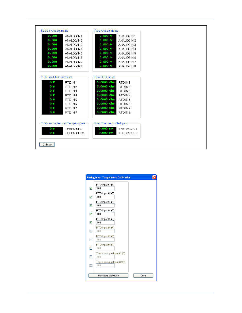Image resolution: width=242 pixels, height=313 pixels.
Task: Enable the RTD Input #8 checkbox
Action: [91, 248]
